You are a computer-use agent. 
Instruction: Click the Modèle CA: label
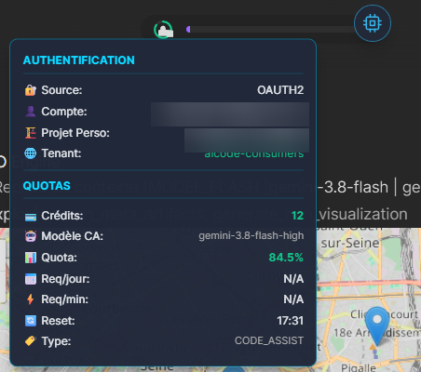coord(73,236)
